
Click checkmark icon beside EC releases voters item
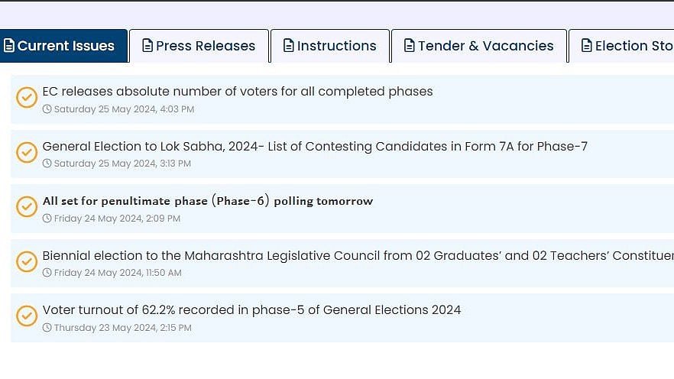[27, 98]
